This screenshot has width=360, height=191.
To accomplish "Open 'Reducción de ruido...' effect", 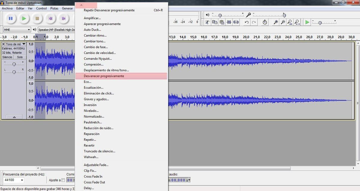I will (121, 128).
